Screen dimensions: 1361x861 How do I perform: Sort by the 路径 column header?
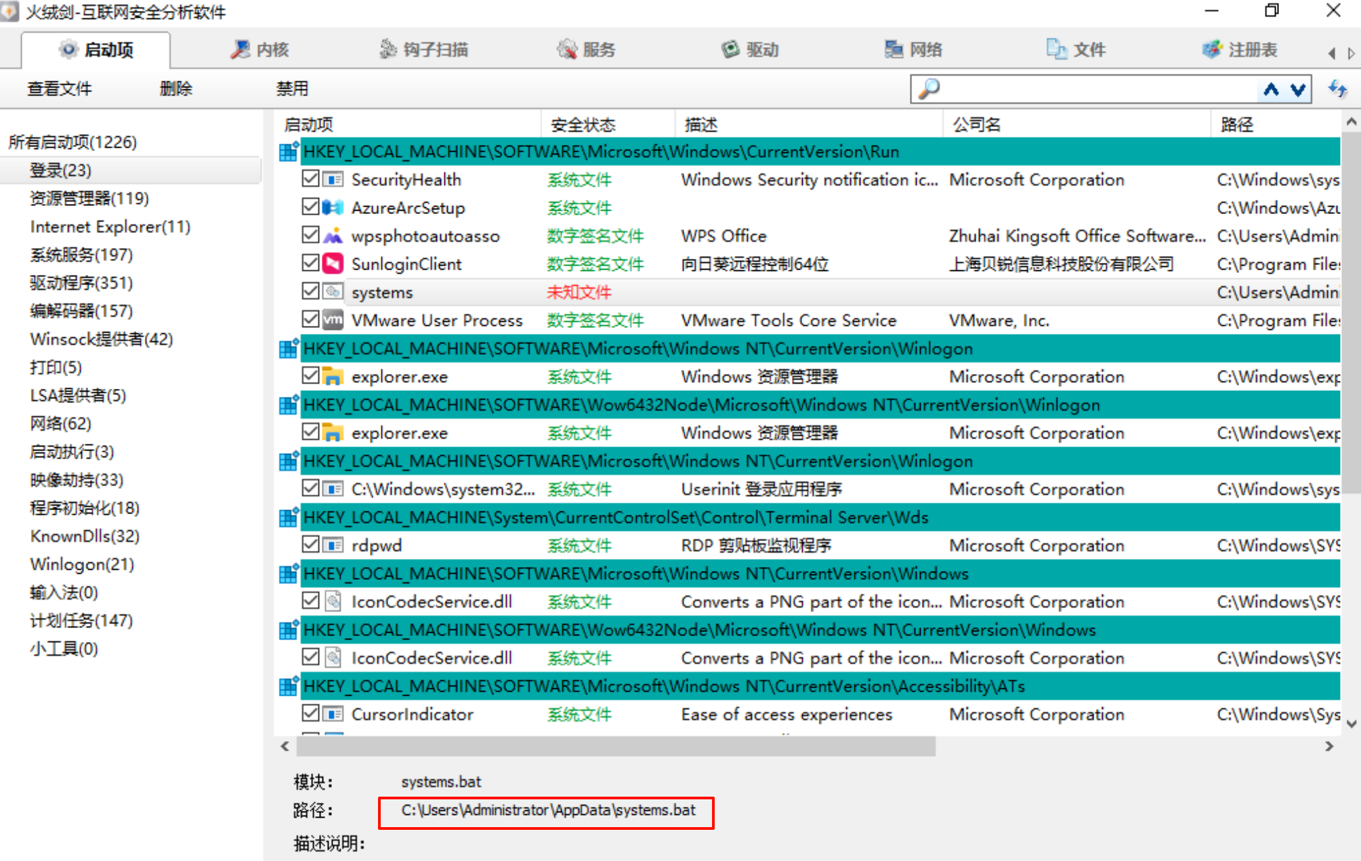[x=1276, y=125]
